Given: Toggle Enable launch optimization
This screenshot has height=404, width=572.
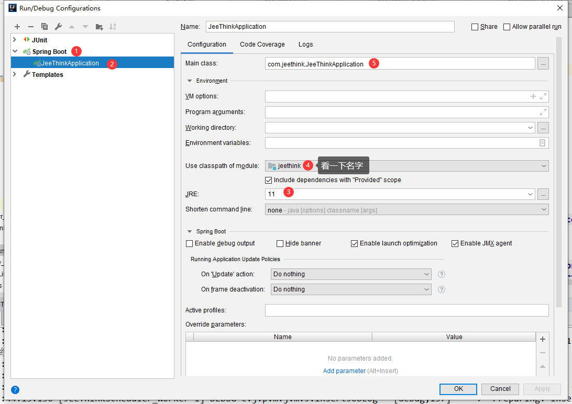Looking at the screenshot, I should point(354,243).
